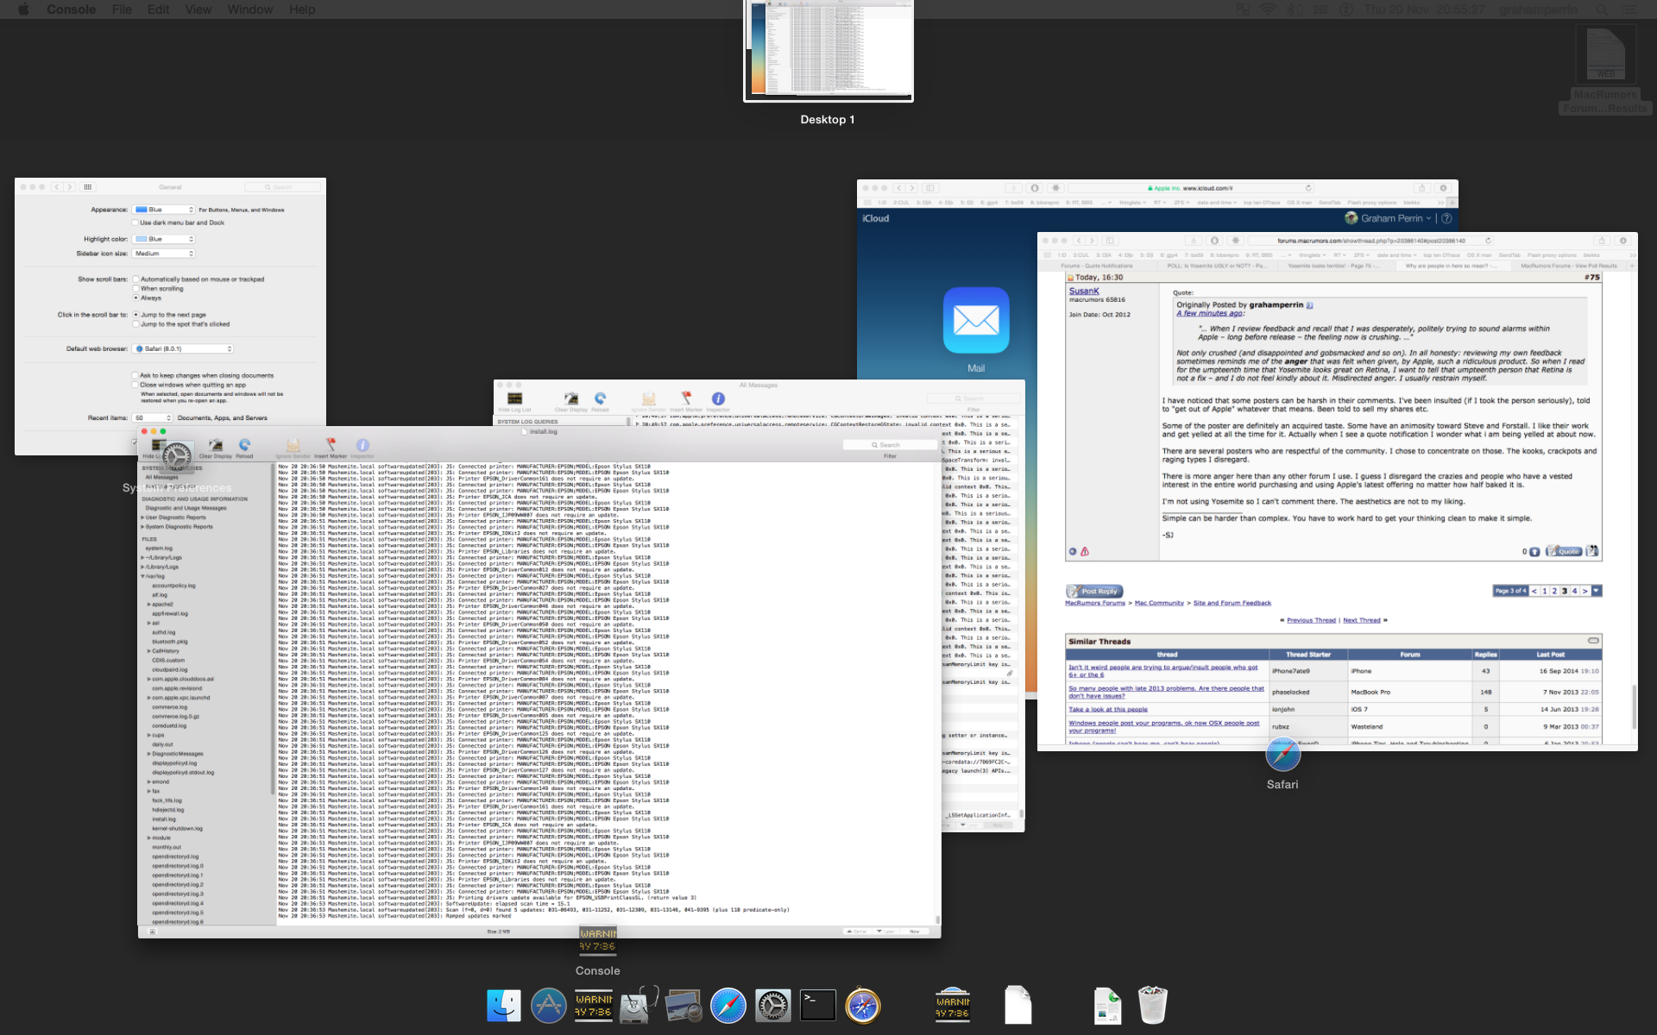Click the Reload icon in Console toolbar
The image size is (1657, 1035).
245,446
